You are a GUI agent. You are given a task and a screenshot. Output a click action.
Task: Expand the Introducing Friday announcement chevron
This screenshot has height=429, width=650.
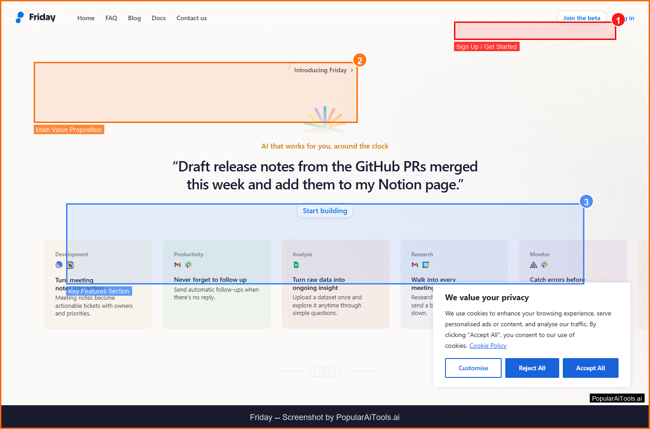click(x=352, y=70)
